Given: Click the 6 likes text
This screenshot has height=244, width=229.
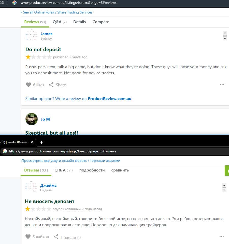Looking at the screenshot, I should (x=38, y=85).
